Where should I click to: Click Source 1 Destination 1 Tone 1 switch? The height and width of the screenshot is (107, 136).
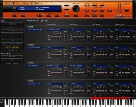tap(52, 37)
